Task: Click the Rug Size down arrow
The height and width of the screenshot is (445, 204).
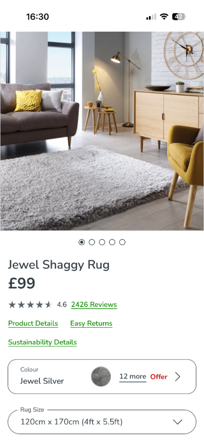Action: click(x=178, y=422)
